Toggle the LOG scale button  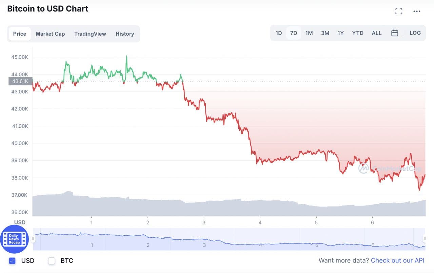pyautogui.click(x=415, y=33)
